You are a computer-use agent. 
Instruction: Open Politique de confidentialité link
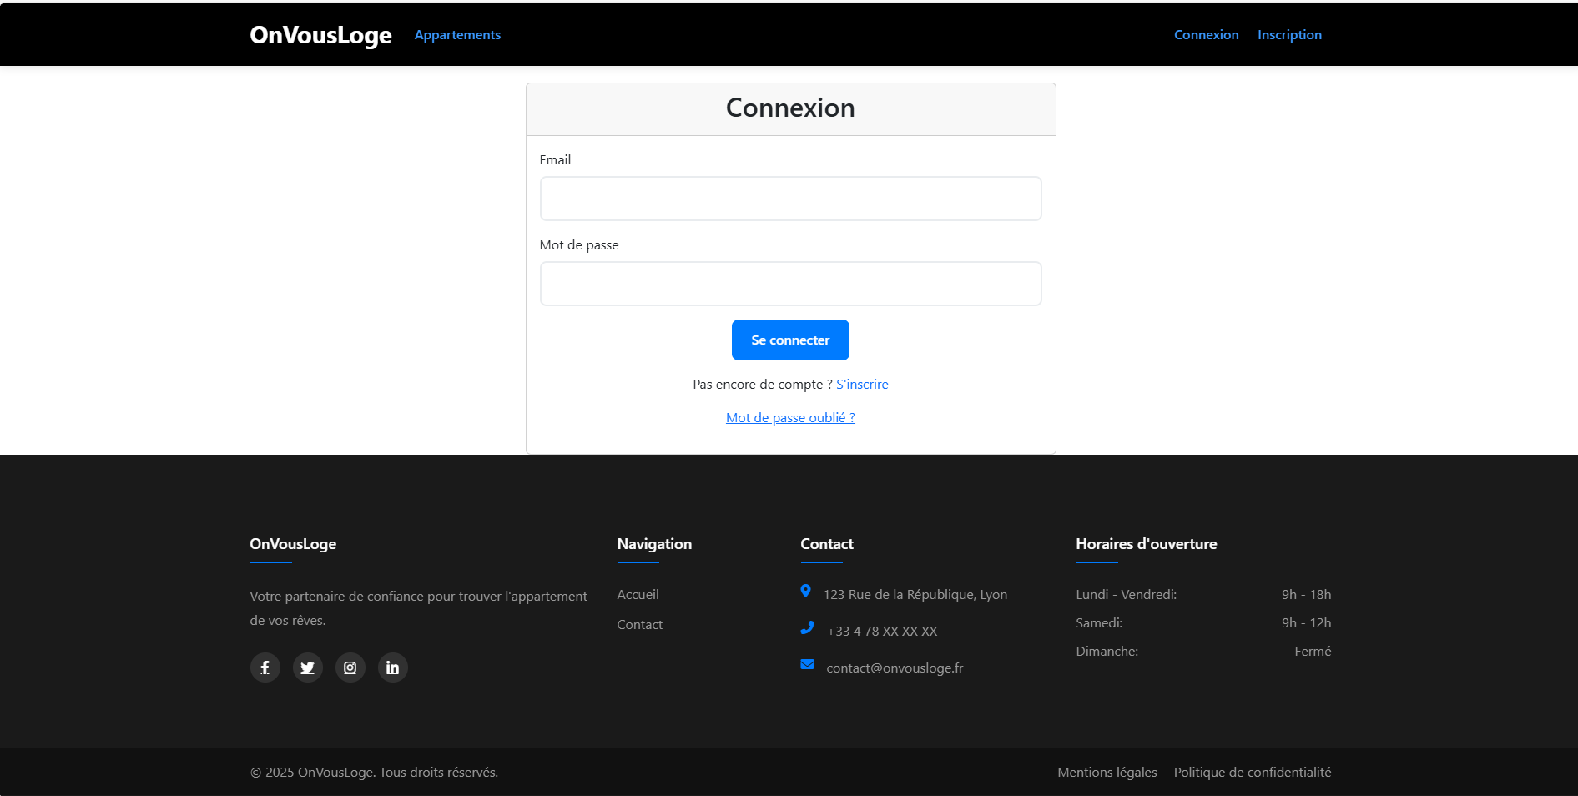coord(1252,773)
